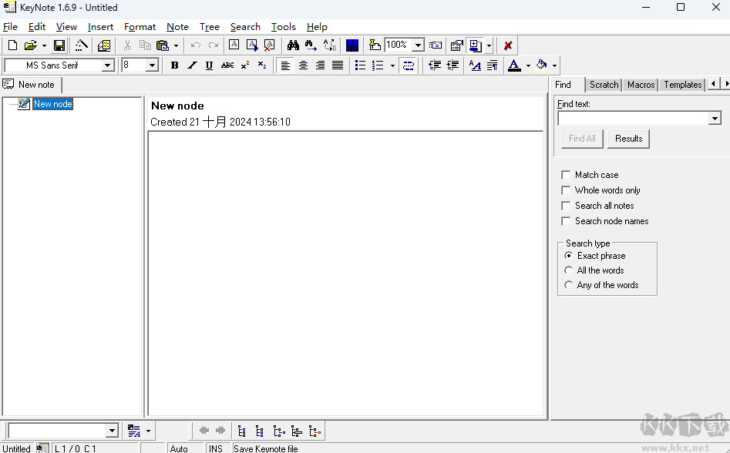730x453 pixels.
Task: Create a new file
Action: [x=12, y=45]
